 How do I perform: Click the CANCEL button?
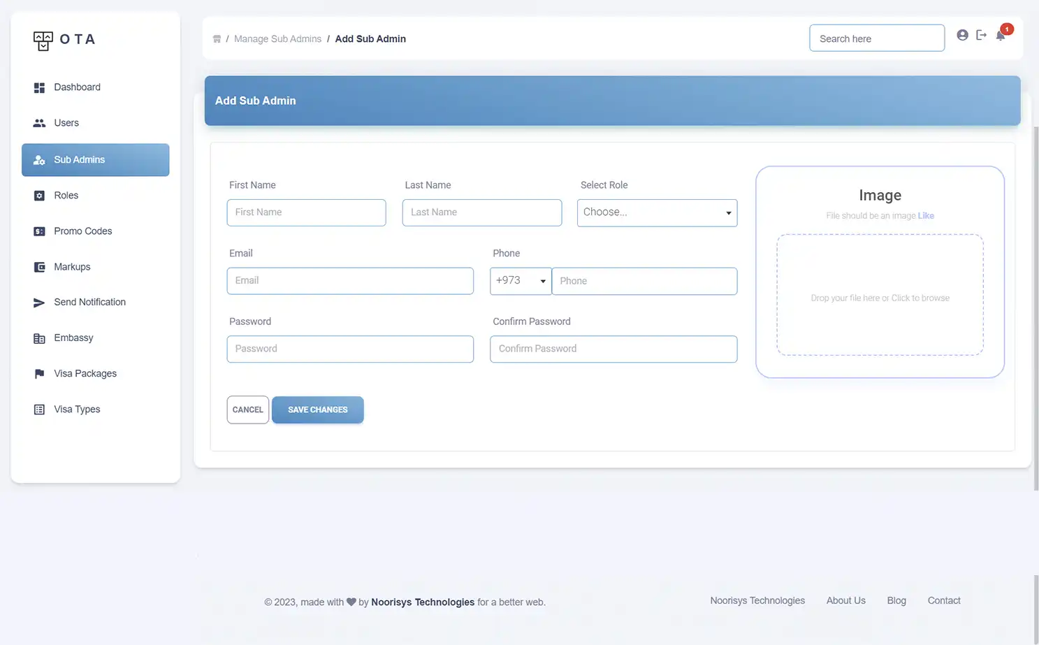[247, 410]
